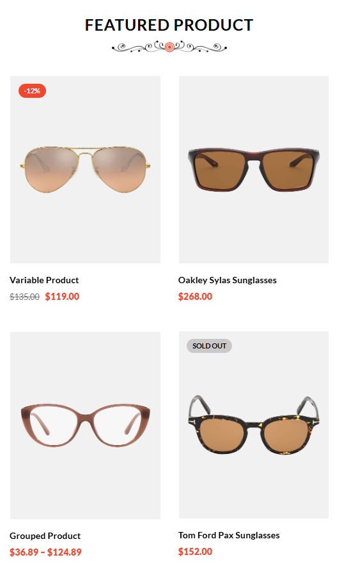Open gold aviator sunglasses image
The width and height of the screenshot is (342, 585).
pyautogui.click(x=86, y=170)
